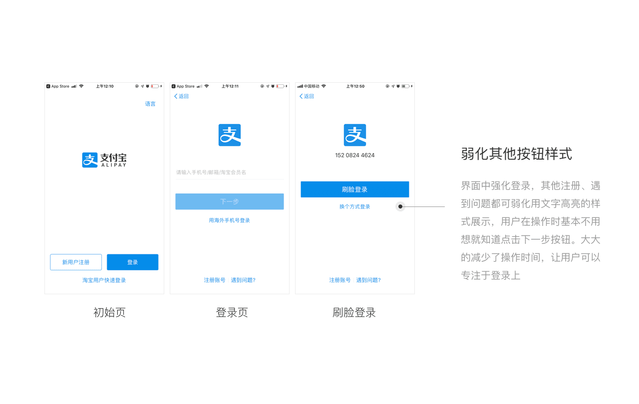Click the Alipay icon on login page
The height and width of the screenshot is (404, 639).
click(230, 135)
